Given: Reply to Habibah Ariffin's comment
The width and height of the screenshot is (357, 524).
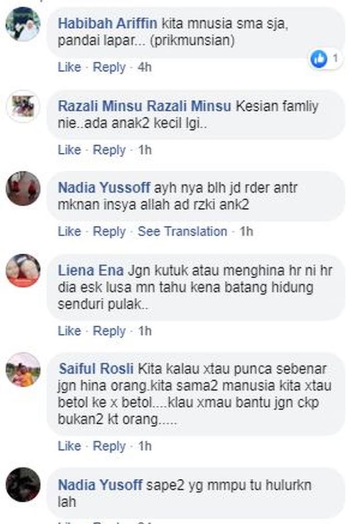Looking at the screenshot, I should coord(109,67).
